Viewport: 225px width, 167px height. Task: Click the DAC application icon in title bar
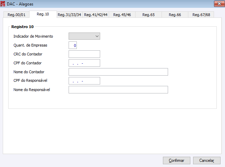[x=3, y=4]
